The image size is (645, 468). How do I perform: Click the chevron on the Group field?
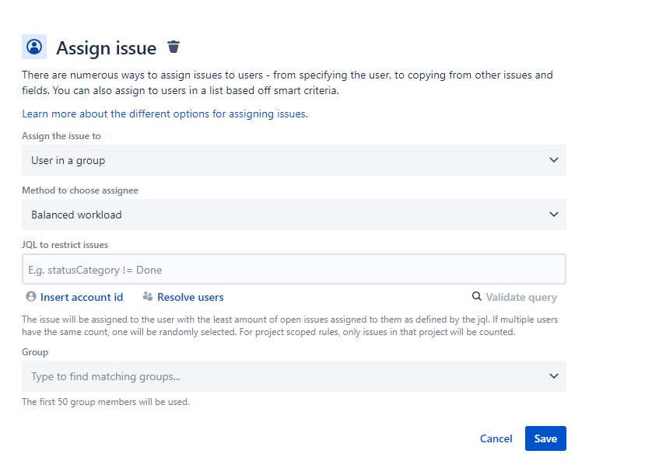click(x=553, y=375)
